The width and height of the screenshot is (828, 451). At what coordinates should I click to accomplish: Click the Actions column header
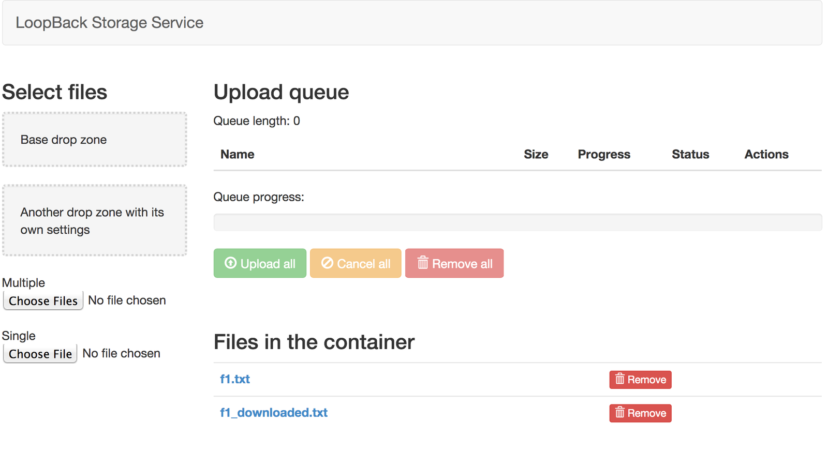tap(766, 154)
